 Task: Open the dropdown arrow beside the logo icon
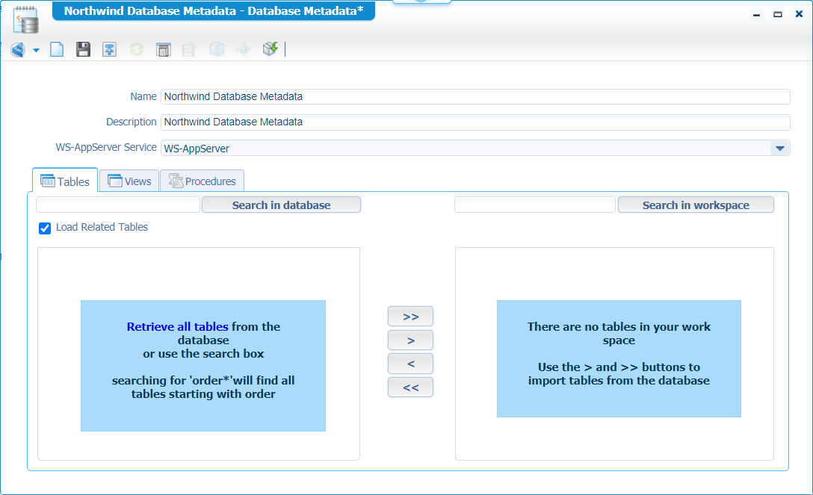[x=36, y=51]
